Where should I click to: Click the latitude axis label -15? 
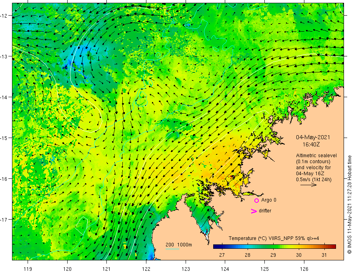pos(4,138)
